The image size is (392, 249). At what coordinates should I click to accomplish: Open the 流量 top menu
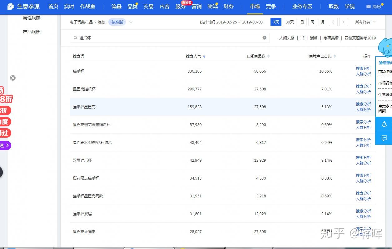[117, 7]
